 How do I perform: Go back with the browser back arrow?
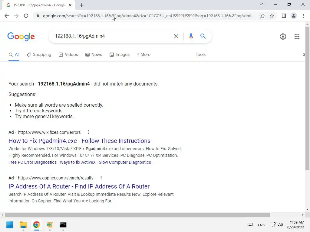tap(7, 16)
